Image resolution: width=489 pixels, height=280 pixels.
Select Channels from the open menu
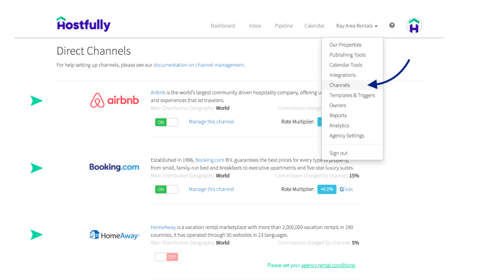point(340,85)
